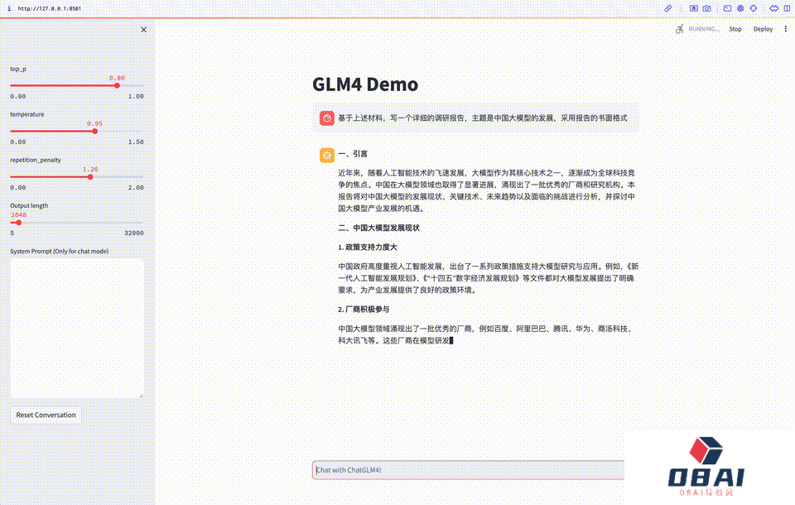Close the sidebar with the X button
The width and height of the screenshot is (795, 505).
tap(143, 30)
